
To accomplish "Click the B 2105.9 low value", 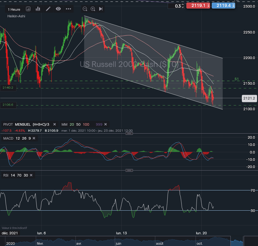I will coord(51,131).
